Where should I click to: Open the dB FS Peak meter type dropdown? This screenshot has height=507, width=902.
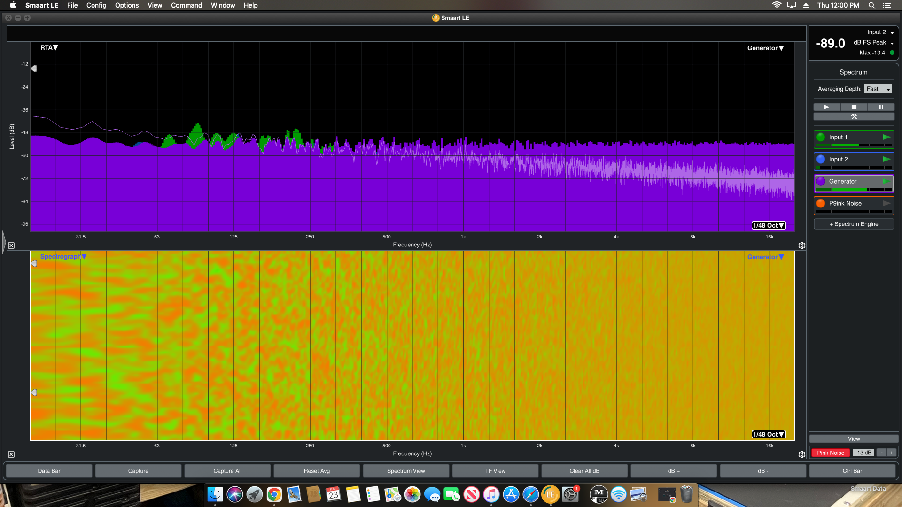pos(873,42)
